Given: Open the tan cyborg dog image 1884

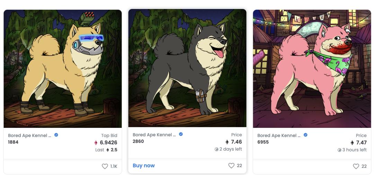Looking at the screenshot, I should click(63, 69).
